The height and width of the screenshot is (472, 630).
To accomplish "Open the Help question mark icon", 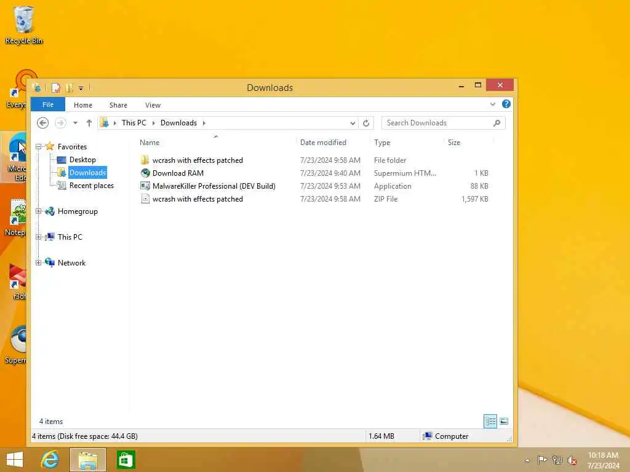I will point(506,104).
